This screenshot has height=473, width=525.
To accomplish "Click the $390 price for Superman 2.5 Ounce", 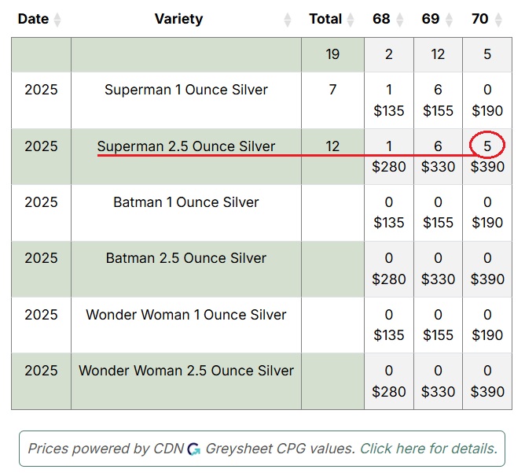I will tap(487, 167).
